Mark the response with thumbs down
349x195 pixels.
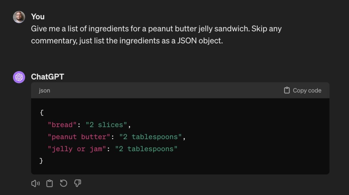click(77, 183)
